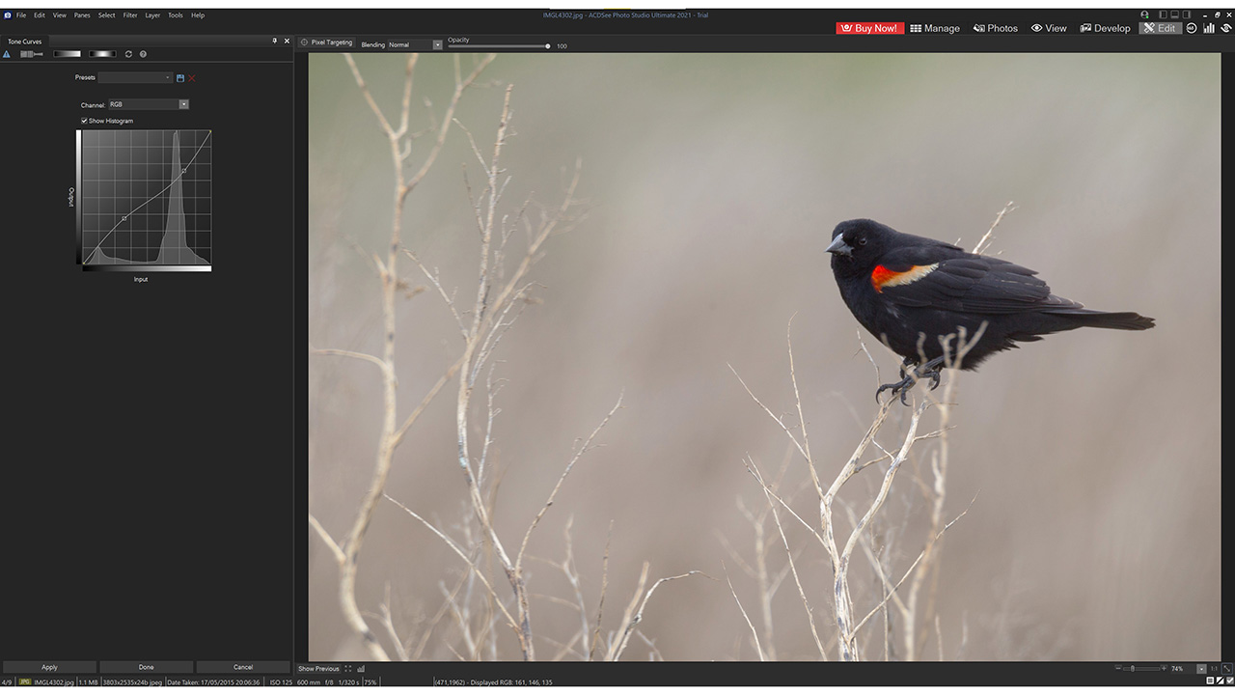This screenshot has height=695, width=1235.
Task: Click the red delete preset icon
Action: tap(191, 77)
